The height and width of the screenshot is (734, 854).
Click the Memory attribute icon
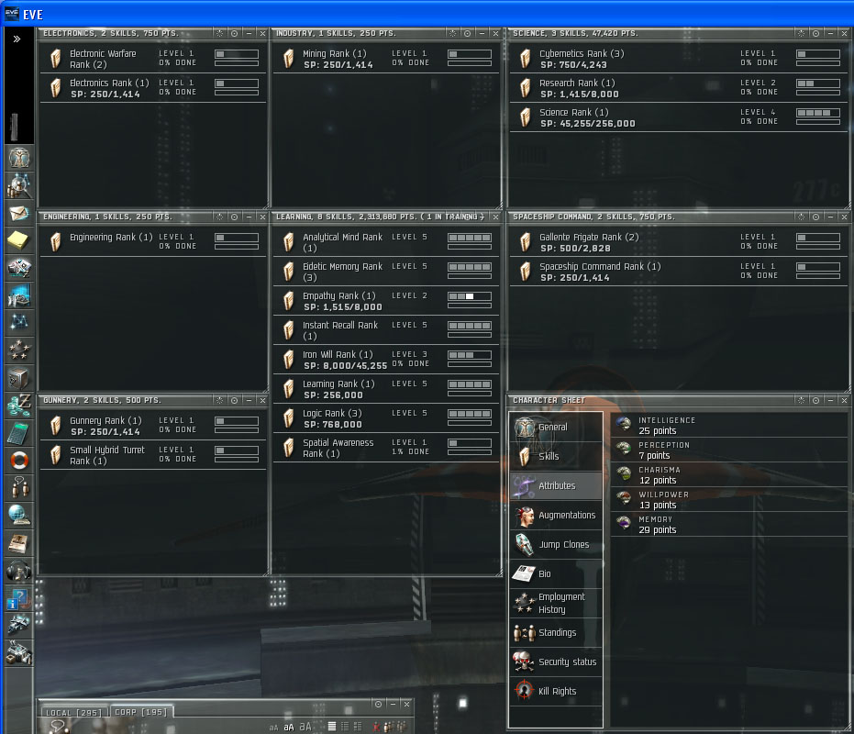click(x=624, y=523)
